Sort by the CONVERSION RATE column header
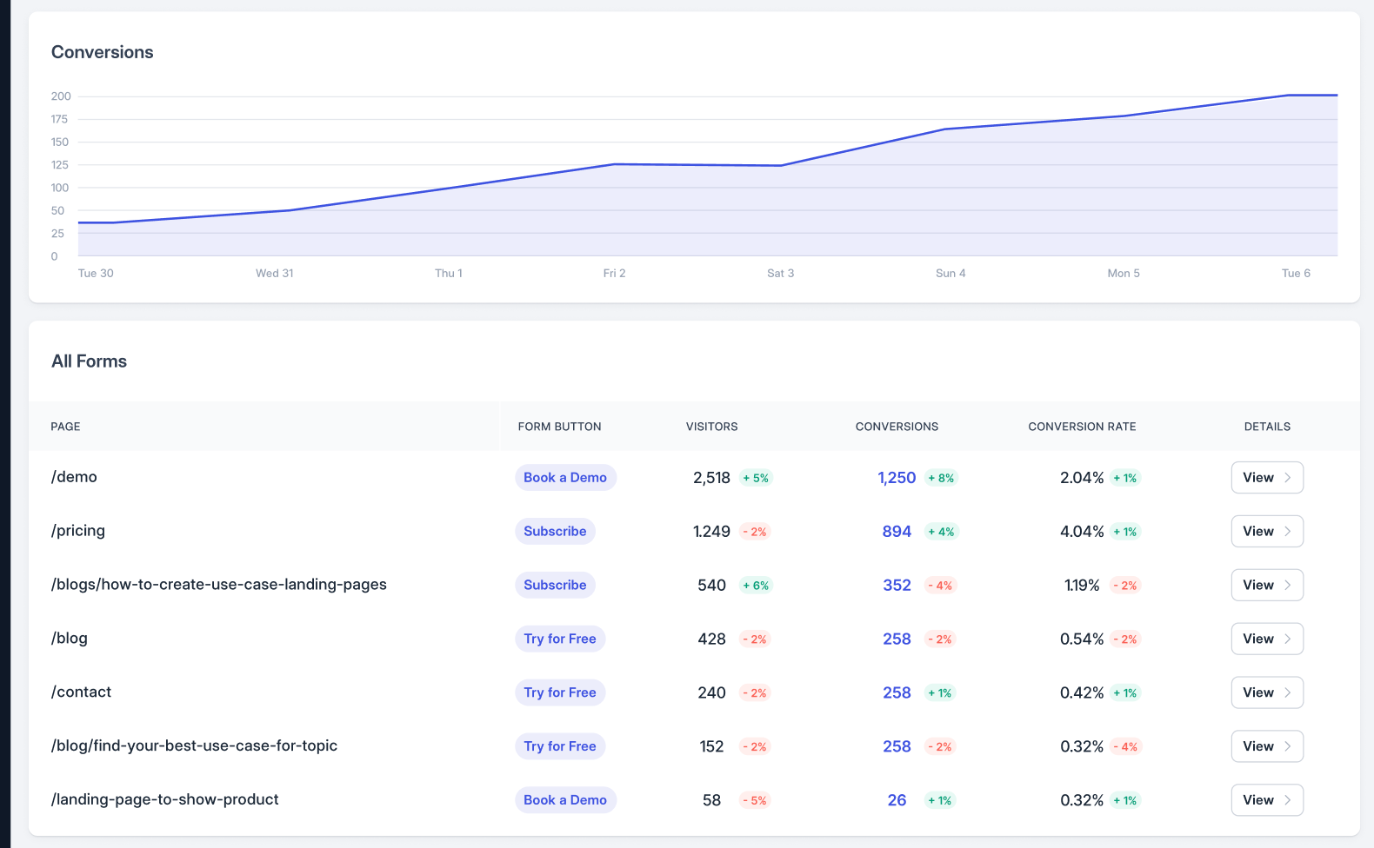The width and height of the screenshot is (1374, 848). click(x=1082, y=427)
